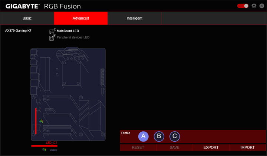The width and height of the screenshot is (267, 156).
Task: Click the LED_C1 header label
Action: tap(52, 143)
